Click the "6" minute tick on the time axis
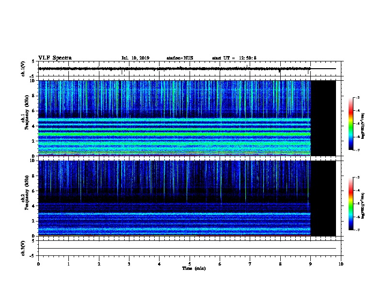Image resolution: width=384 pixels, height=296 pixels. pos(220,264)
